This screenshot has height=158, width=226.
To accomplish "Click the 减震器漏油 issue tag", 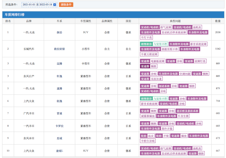I will click(x=148, y=116).
